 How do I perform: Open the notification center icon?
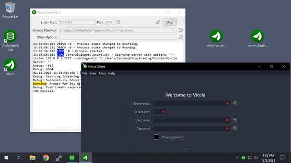coord(282,158)
